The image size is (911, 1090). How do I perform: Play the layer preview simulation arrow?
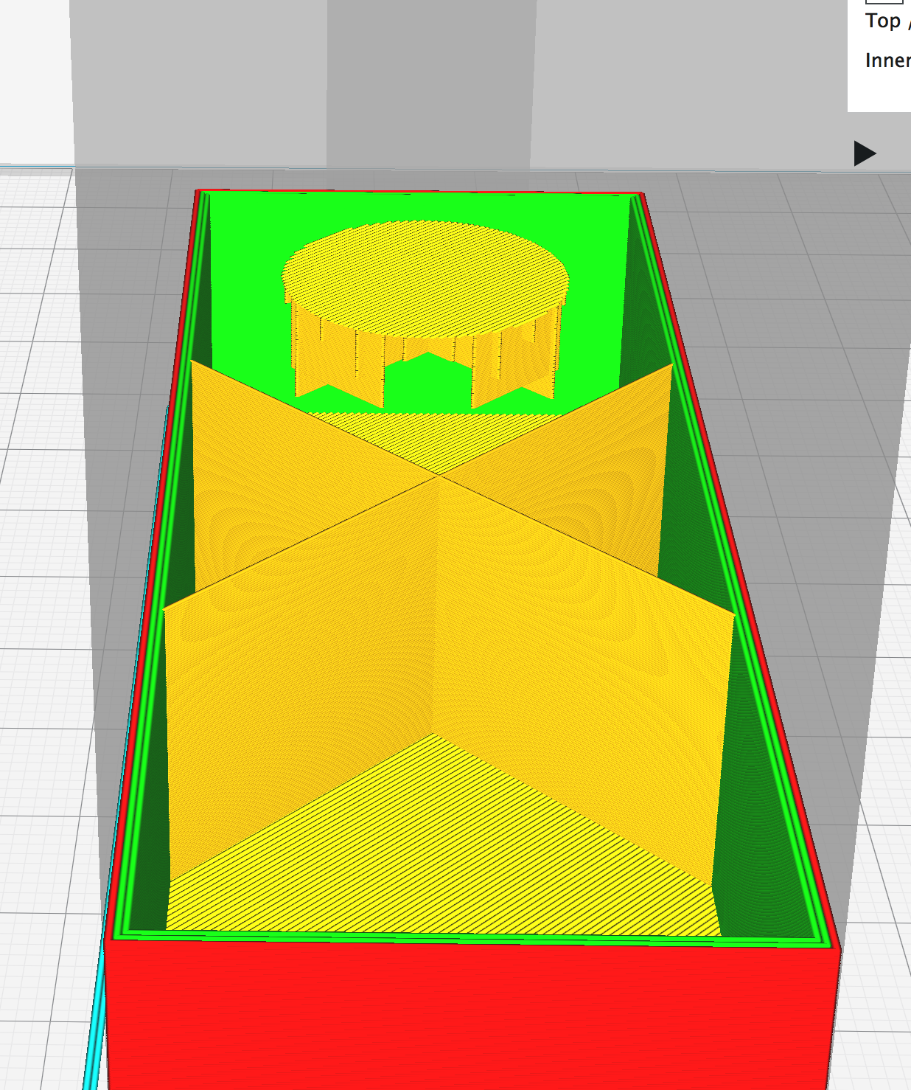click(x=863, y=154)
